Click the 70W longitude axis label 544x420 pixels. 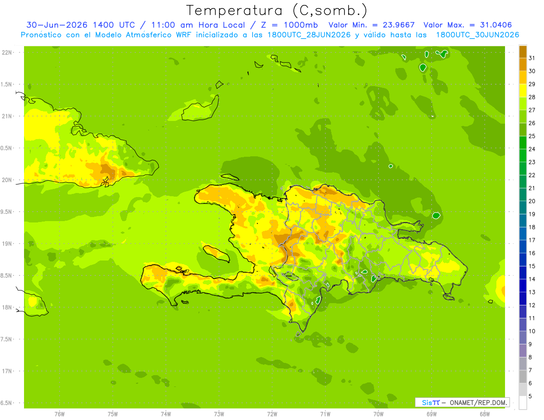coord(379,414)
